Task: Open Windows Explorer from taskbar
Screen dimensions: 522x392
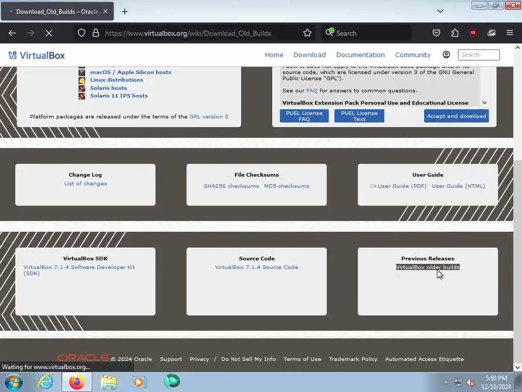Action: [109, 382]
